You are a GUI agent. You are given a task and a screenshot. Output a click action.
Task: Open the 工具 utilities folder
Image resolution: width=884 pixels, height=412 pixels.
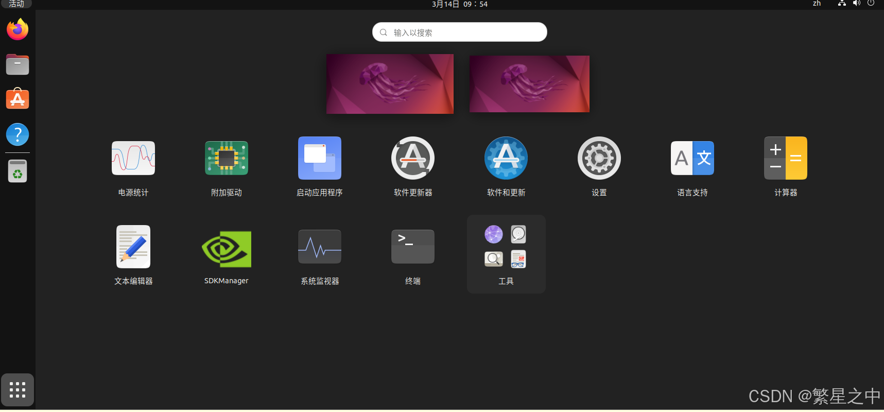(506, 254)
